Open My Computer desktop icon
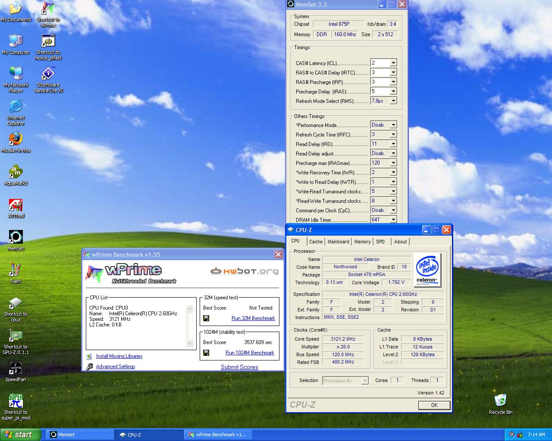The image size is (552, 441). [16, 44]
